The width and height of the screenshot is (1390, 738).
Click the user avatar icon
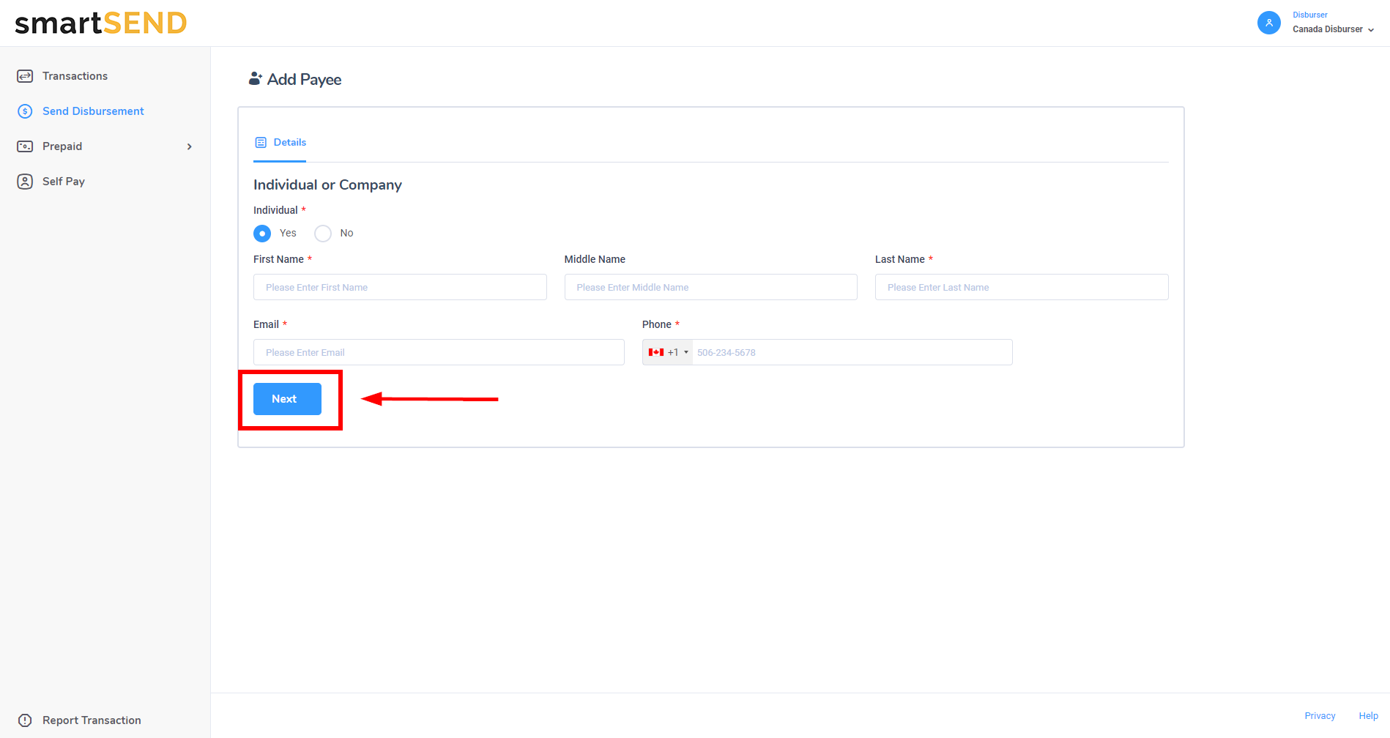(1268, 23)
